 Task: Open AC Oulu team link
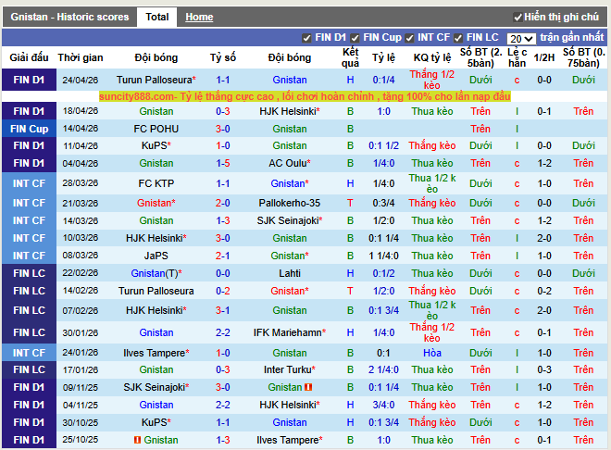tap(290, 163)
